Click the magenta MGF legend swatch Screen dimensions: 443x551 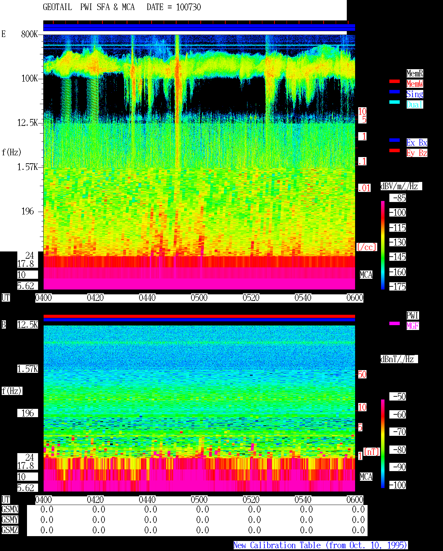coord(395,323)
